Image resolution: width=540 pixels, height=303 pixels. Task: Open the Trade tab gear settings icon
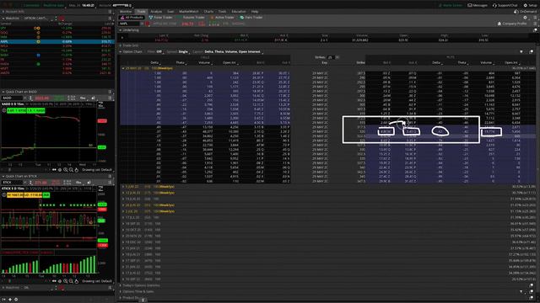(525, 18)
